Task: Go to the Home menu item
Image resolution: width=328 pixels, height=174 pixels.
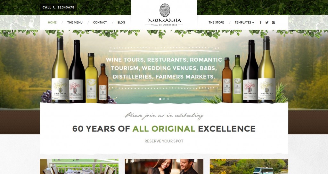Action: coord(52,22)
